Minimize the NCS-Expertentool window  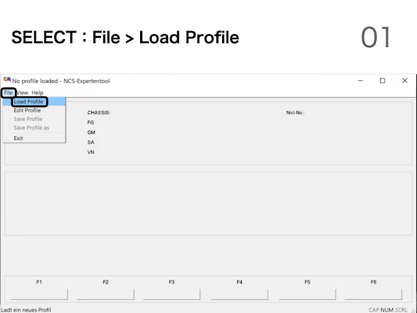pos(360,80)
